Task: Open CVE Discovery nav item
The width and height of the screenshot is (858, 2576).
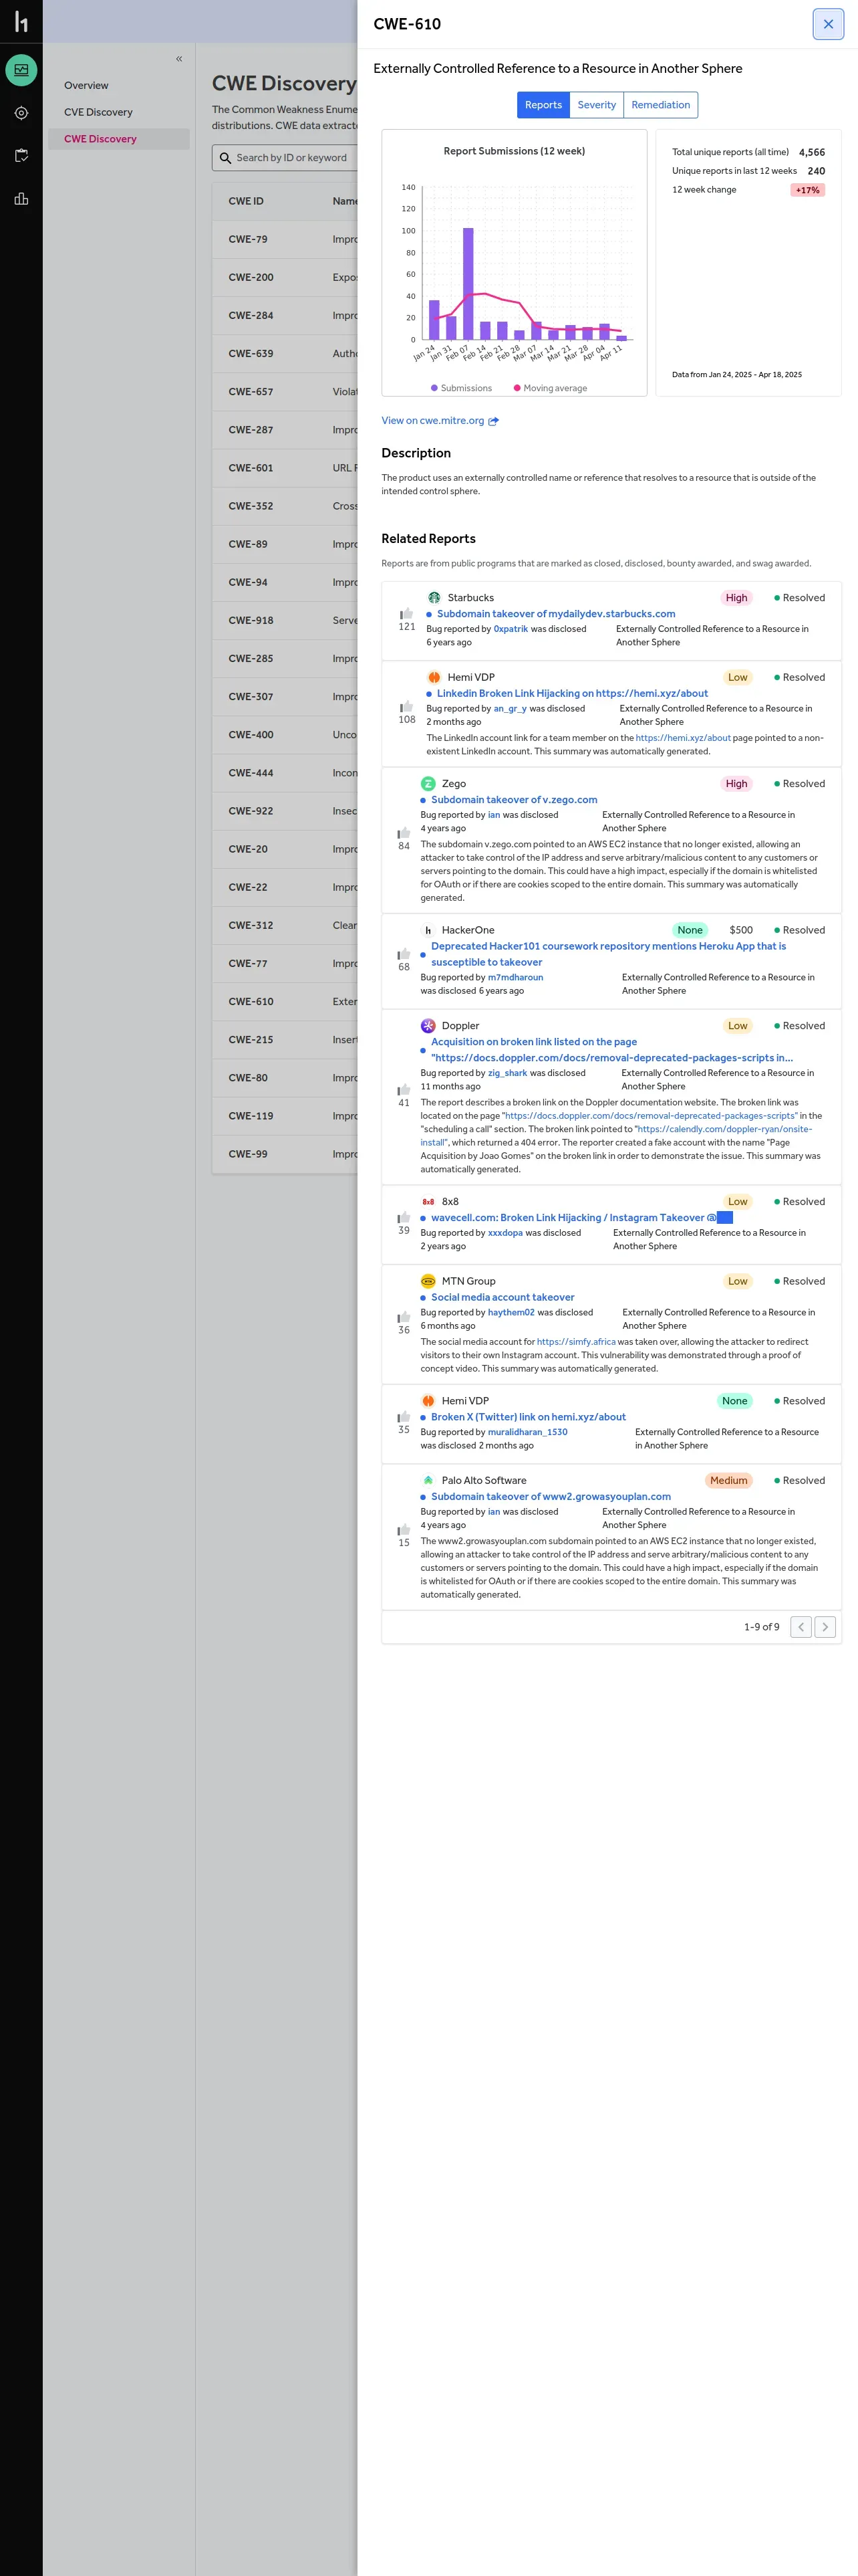Action: [98, 112]
